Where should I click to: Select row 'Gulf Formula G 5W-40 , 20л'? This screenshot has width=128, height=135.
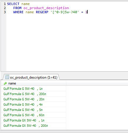coord(34,99)
